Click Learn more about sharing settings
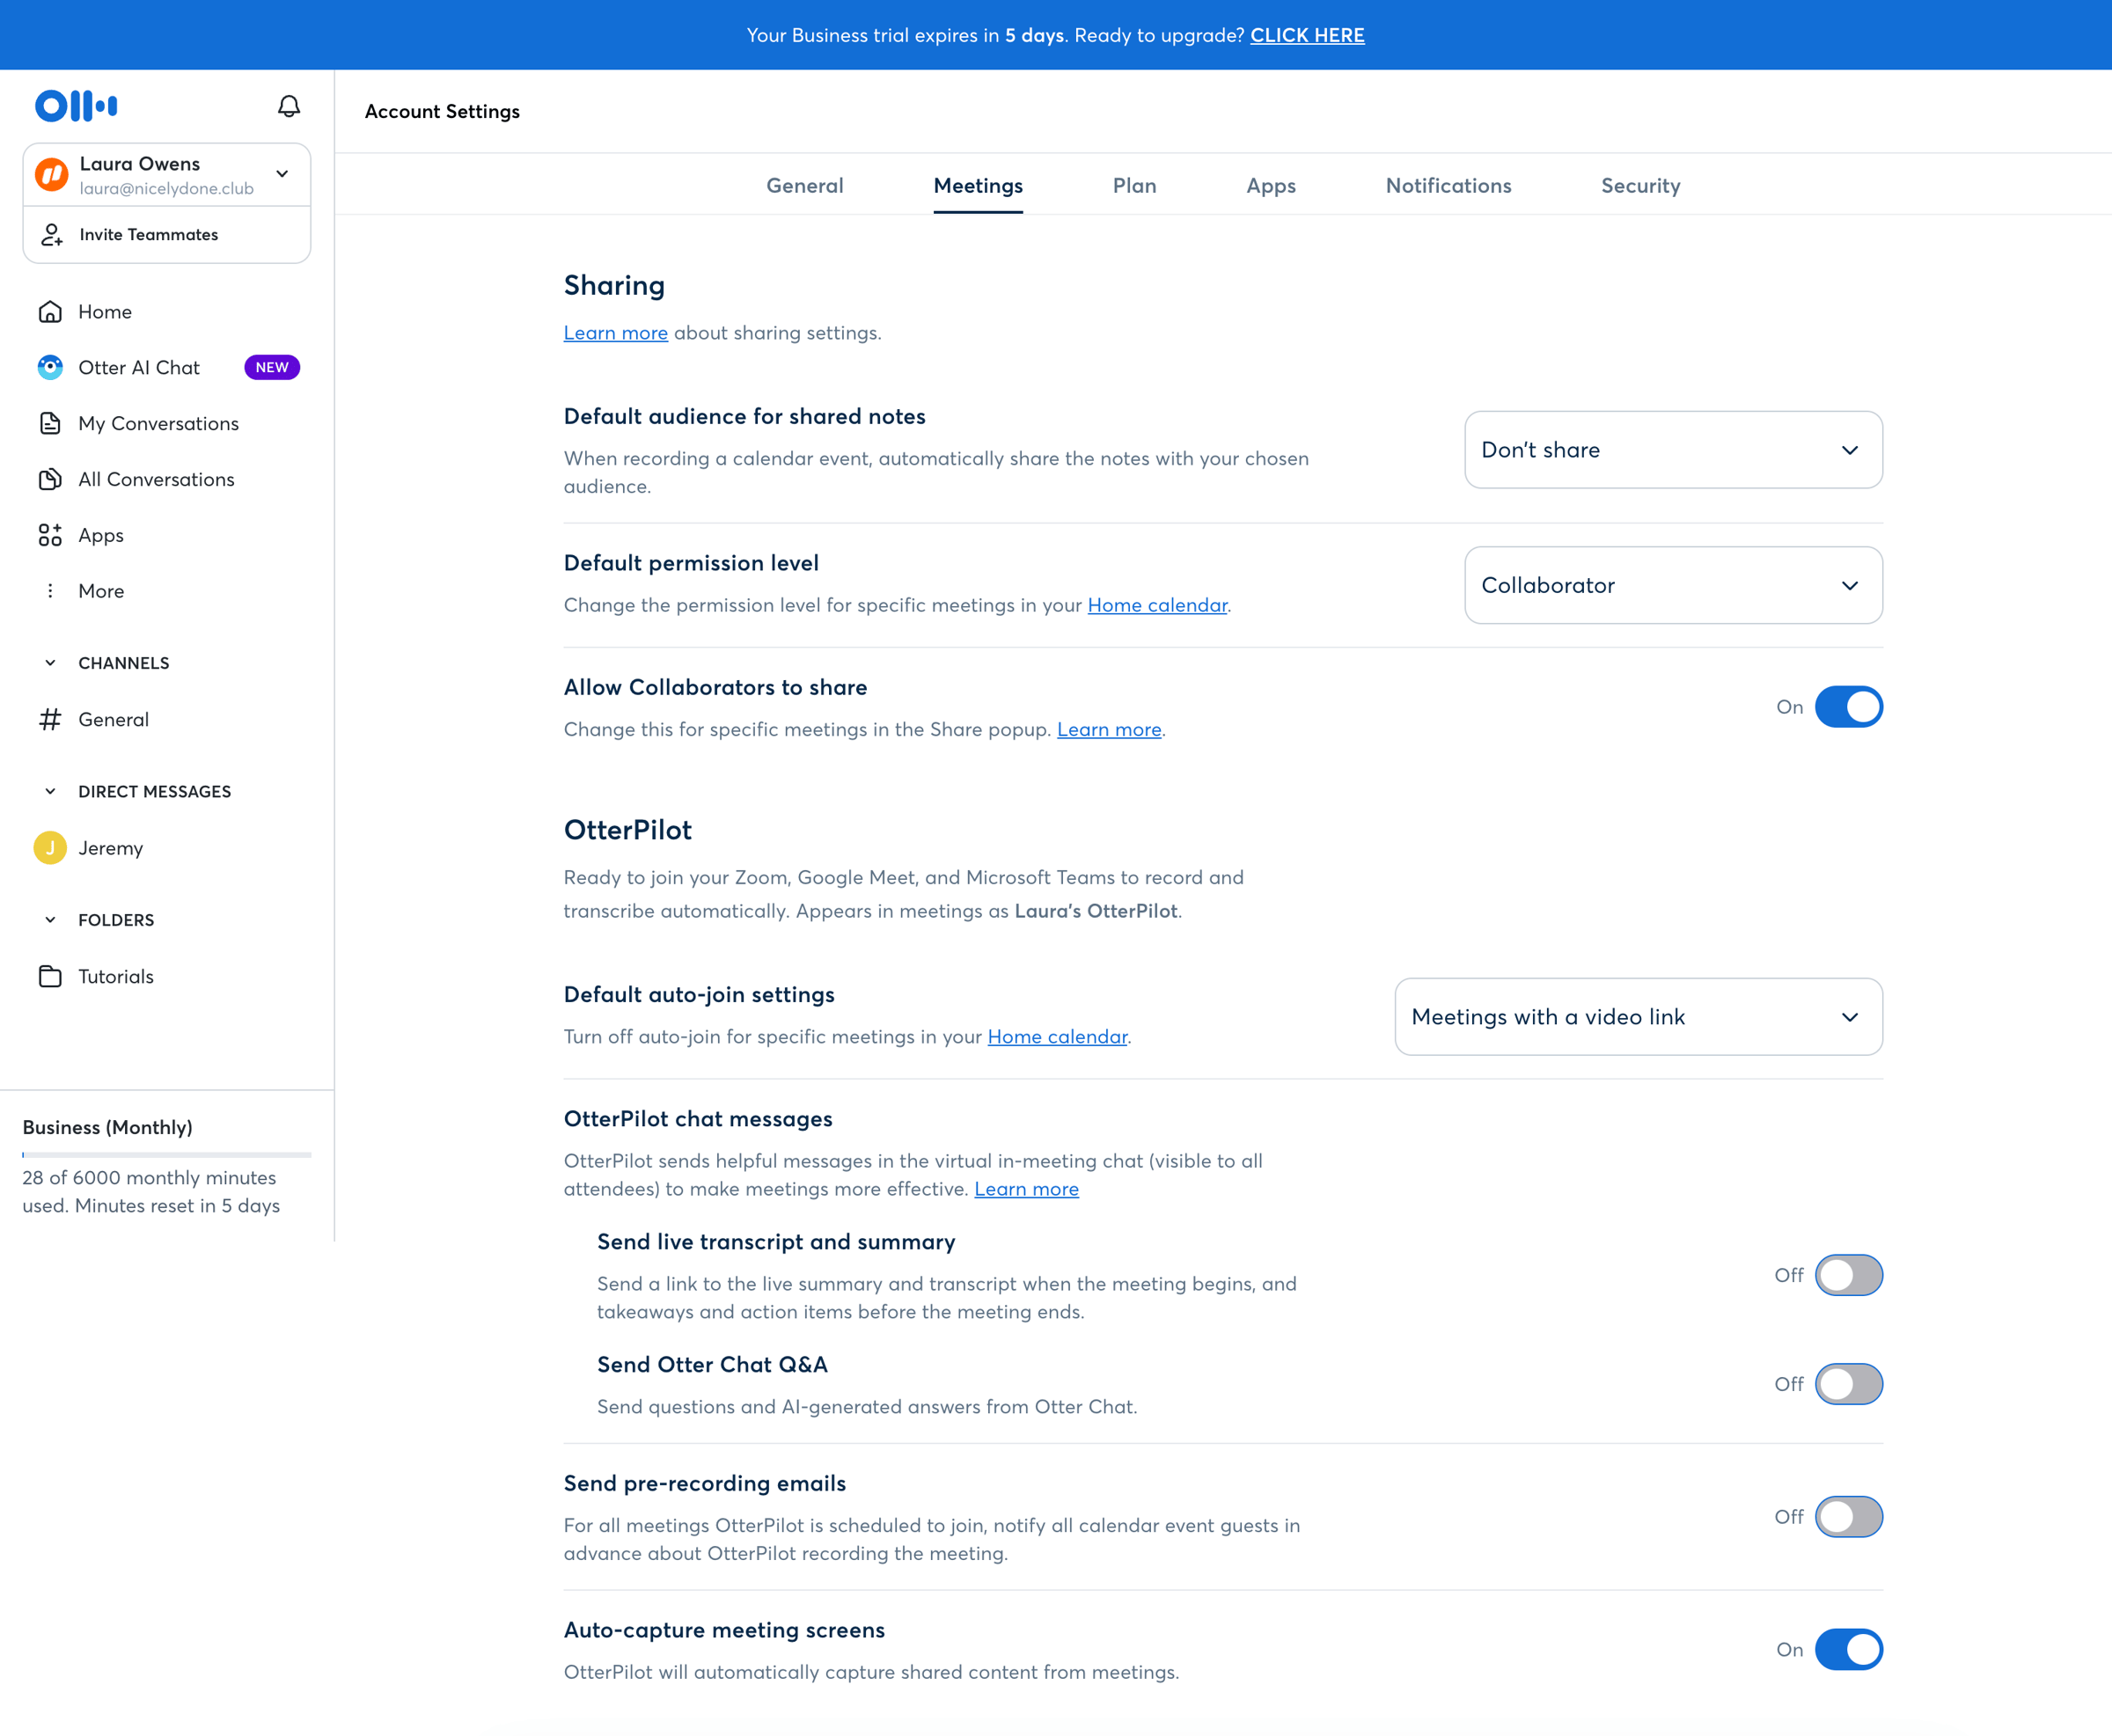2112x1736 pixels. [615, 333]
